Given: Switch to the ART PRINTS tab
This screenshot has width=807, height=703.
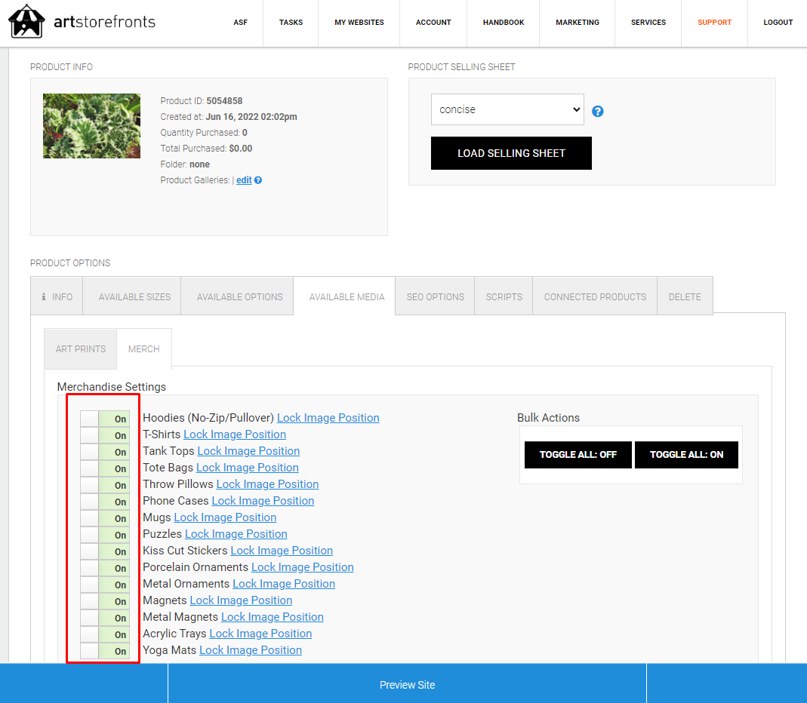Looking at the screenshot, I should click(x=80, y=348).
